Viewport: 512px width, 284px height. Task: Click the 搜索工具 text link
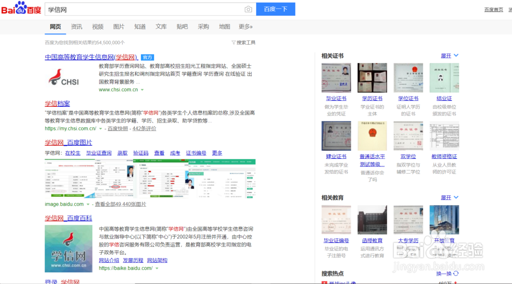246,43
